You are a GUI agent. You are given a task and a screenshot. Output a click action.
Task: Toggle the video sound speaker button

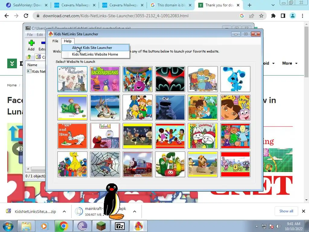19,149
